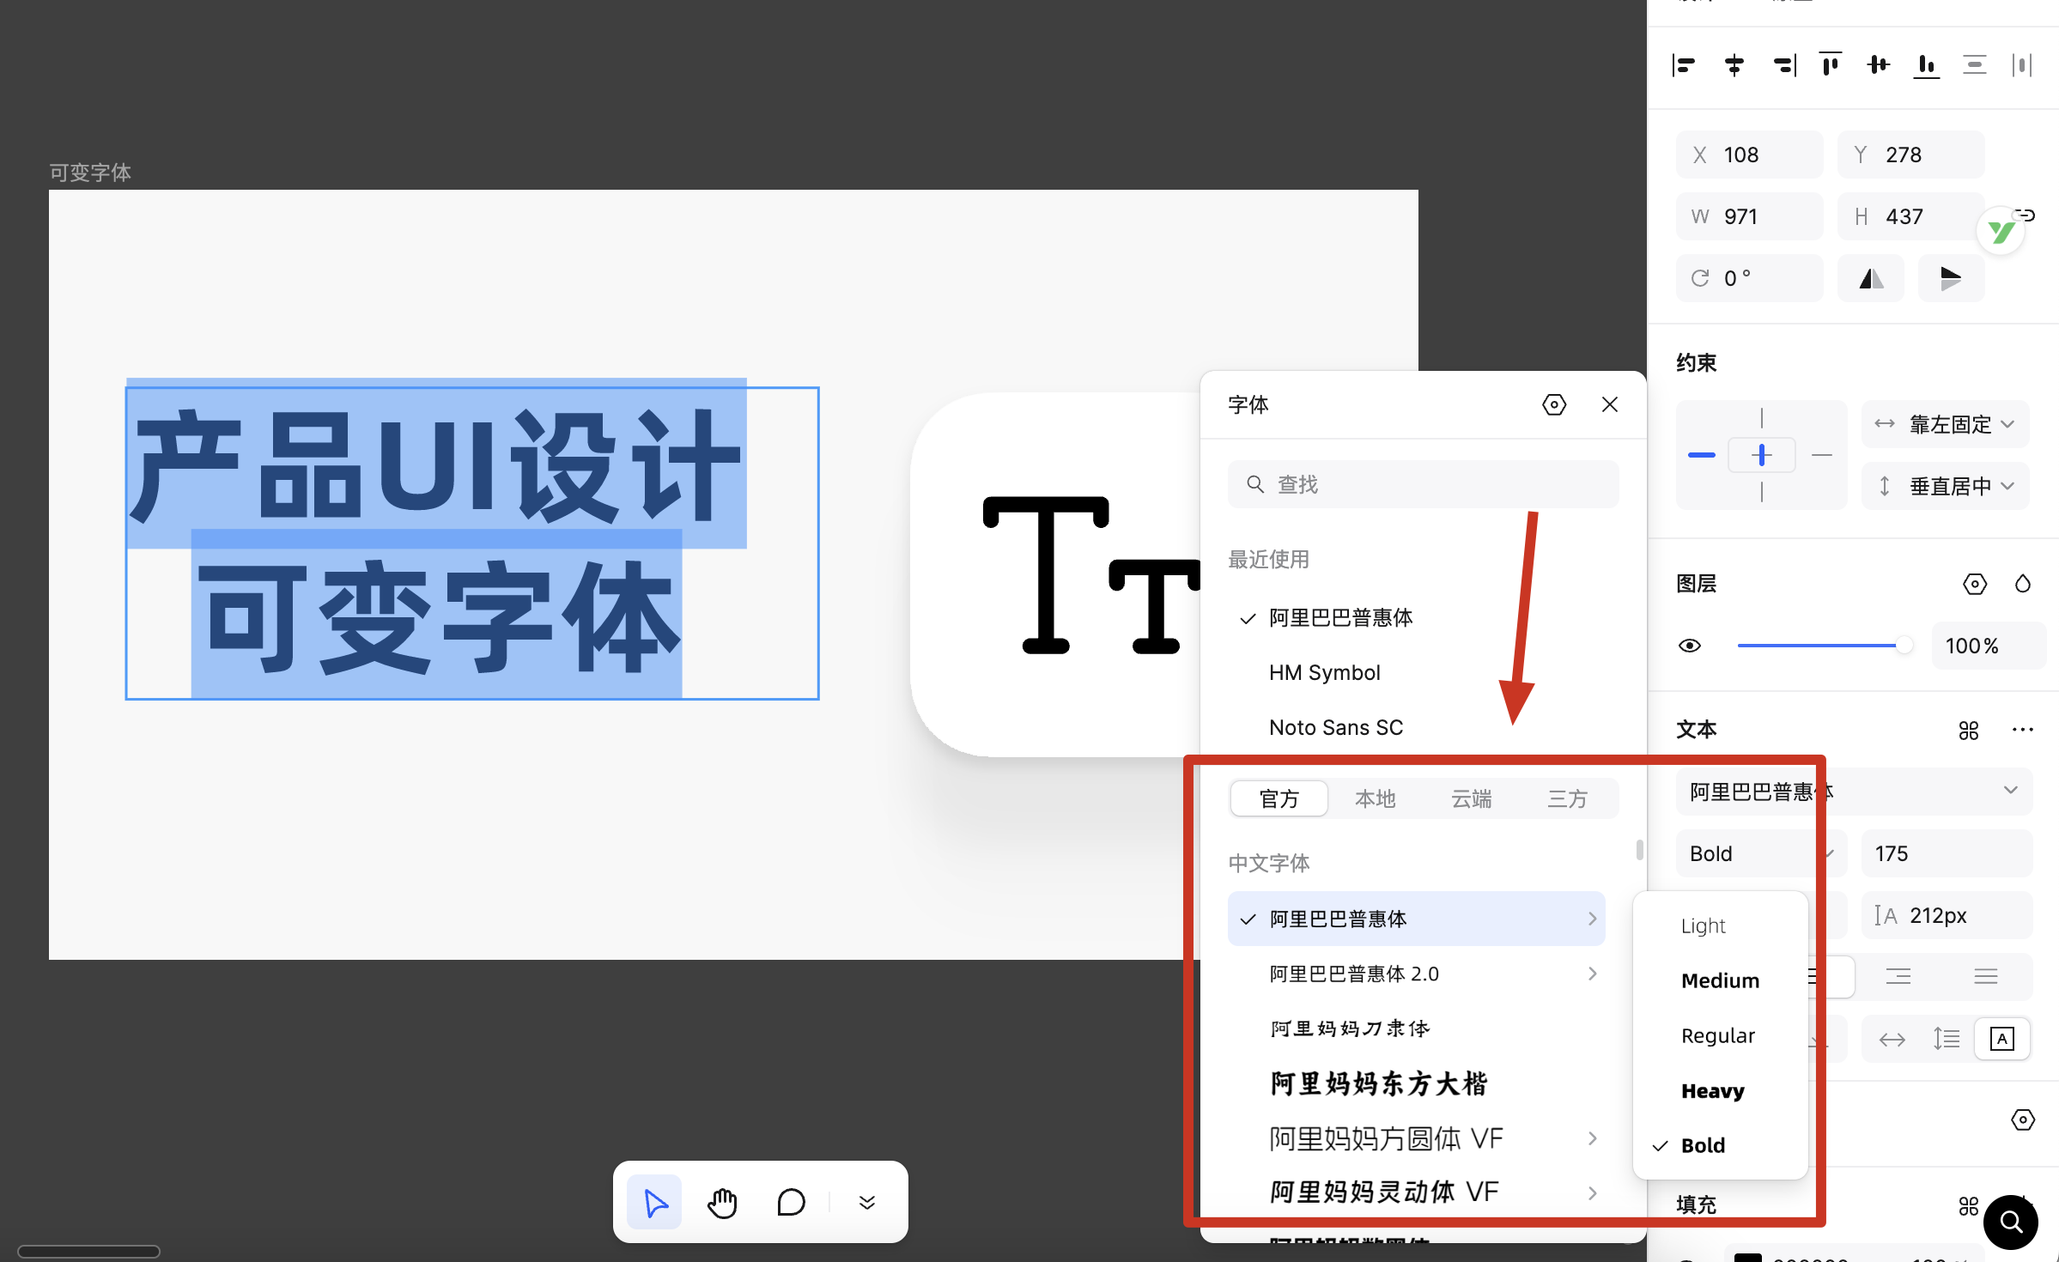The image size is (2059, 1262).
Task: Click the flip horizontal icon
Action: (1871, 278)
